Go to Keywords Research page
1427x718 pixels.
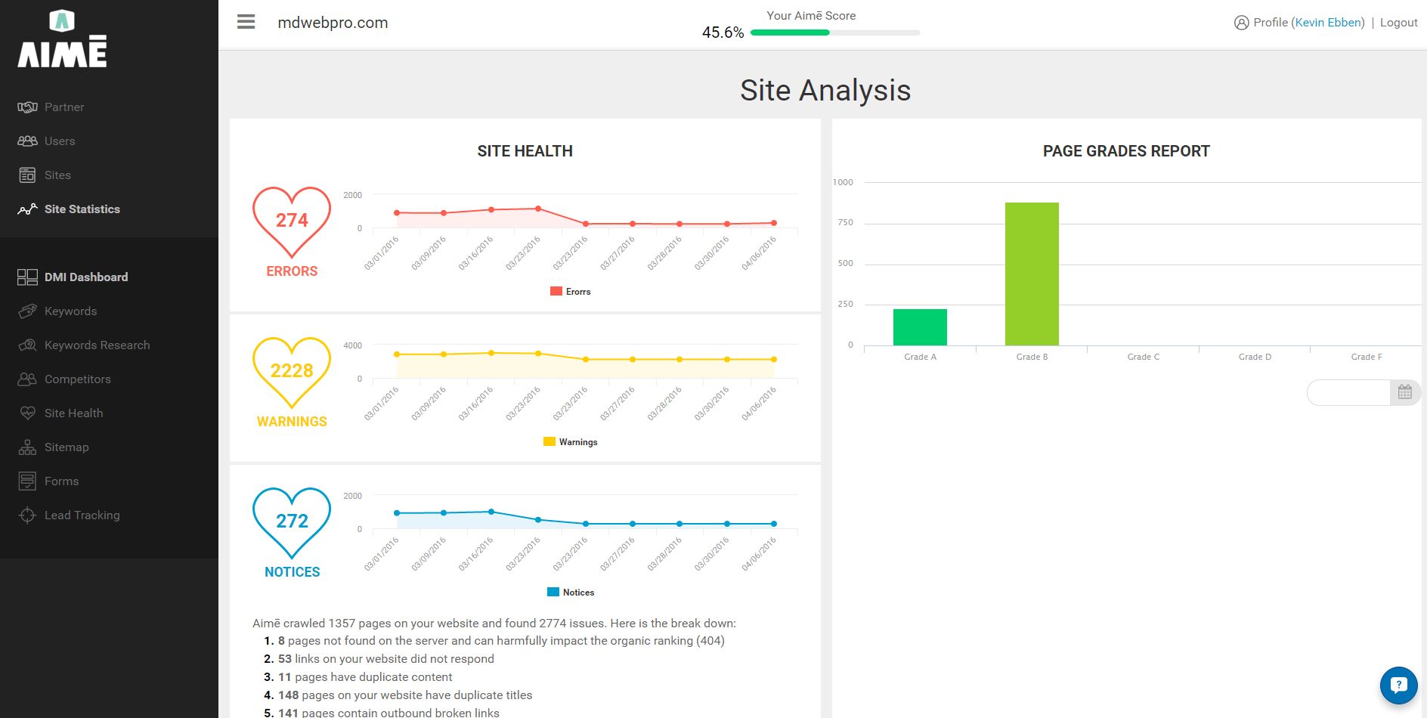(97, 345)
